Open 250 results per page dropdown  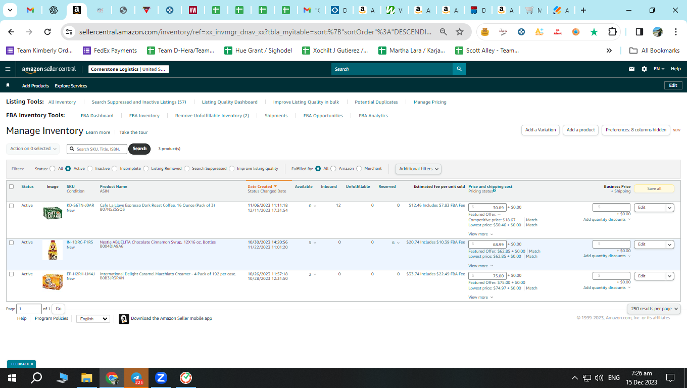[x=654, y=309]
